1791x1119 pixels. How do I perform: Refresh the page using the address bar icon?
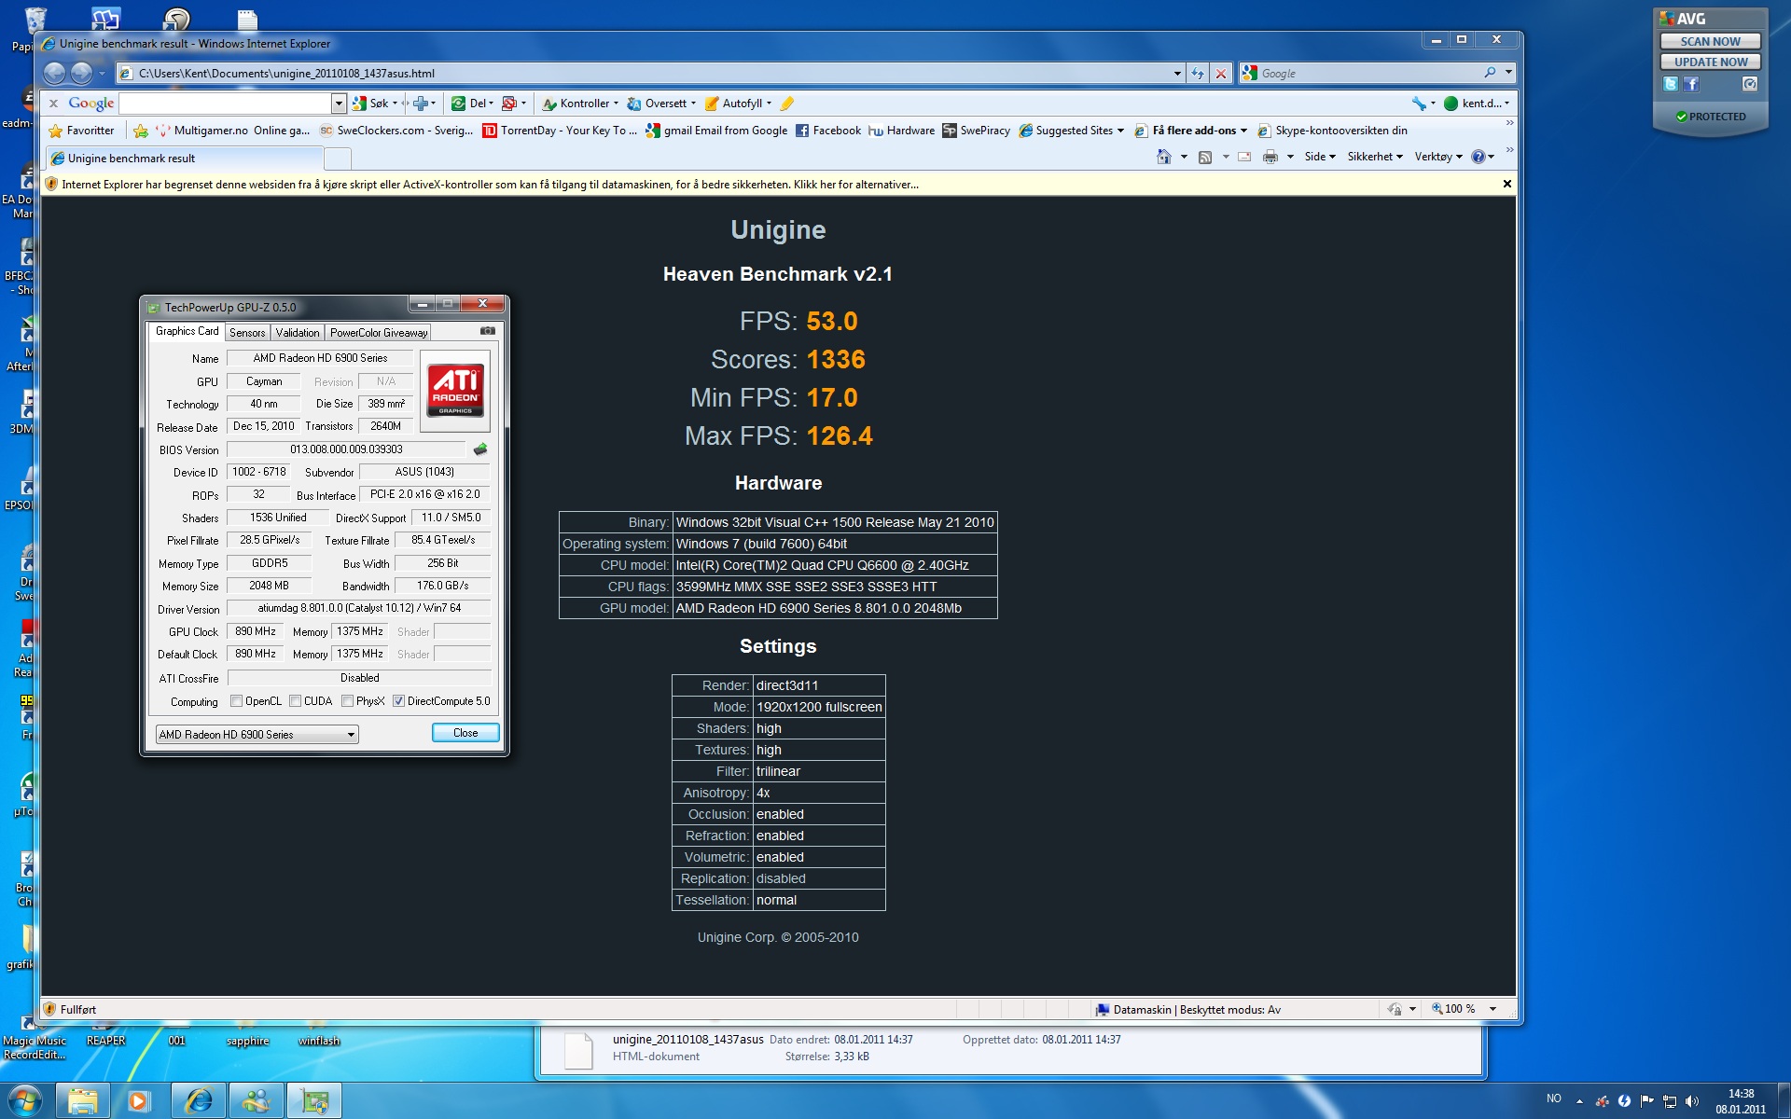[x=1198, y=73]
